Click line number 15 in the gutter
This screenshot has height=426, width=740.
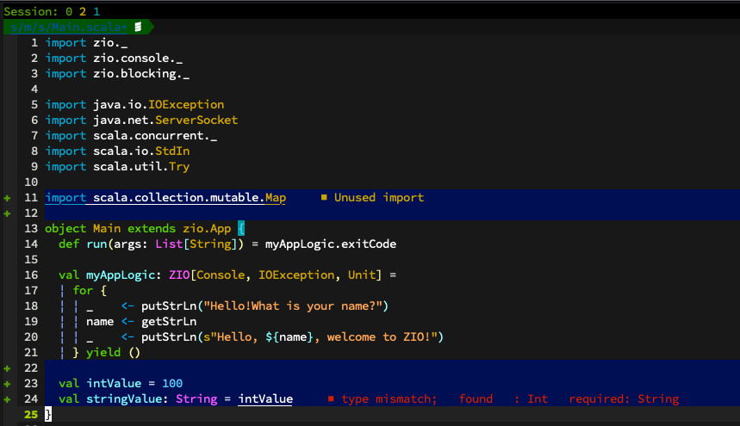(x=31, y=259)
